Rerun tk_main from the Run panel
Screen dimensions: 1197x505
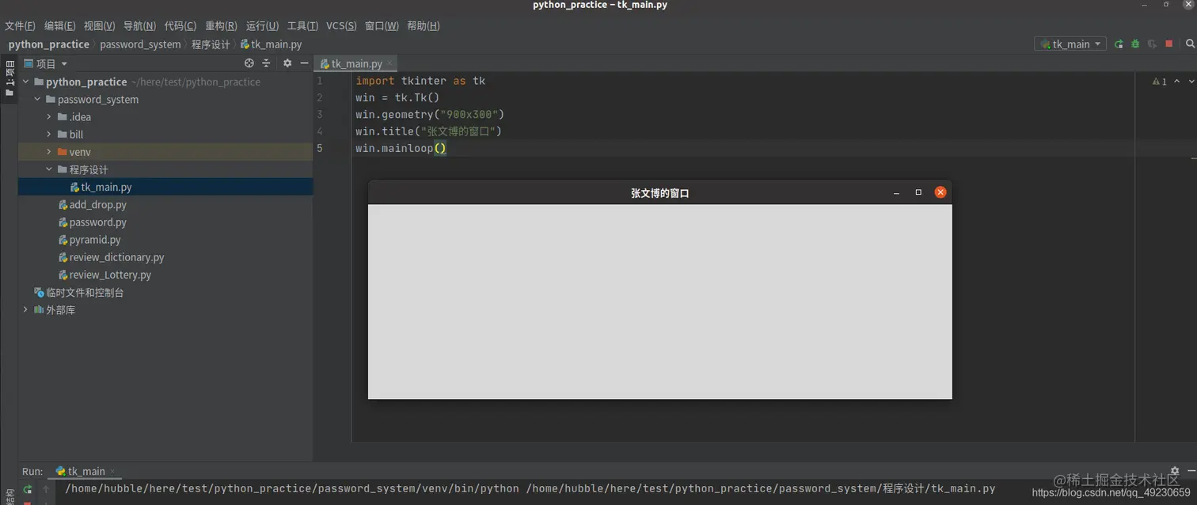28,490
